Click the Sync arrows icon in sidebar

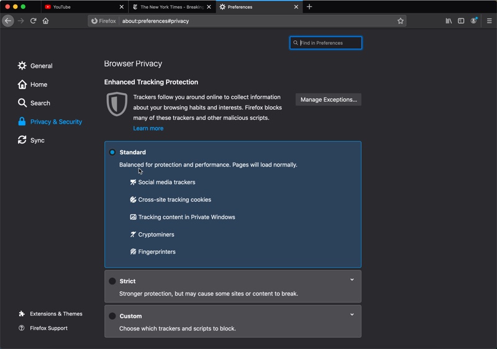pyautogui.click(x=22, y=140)
